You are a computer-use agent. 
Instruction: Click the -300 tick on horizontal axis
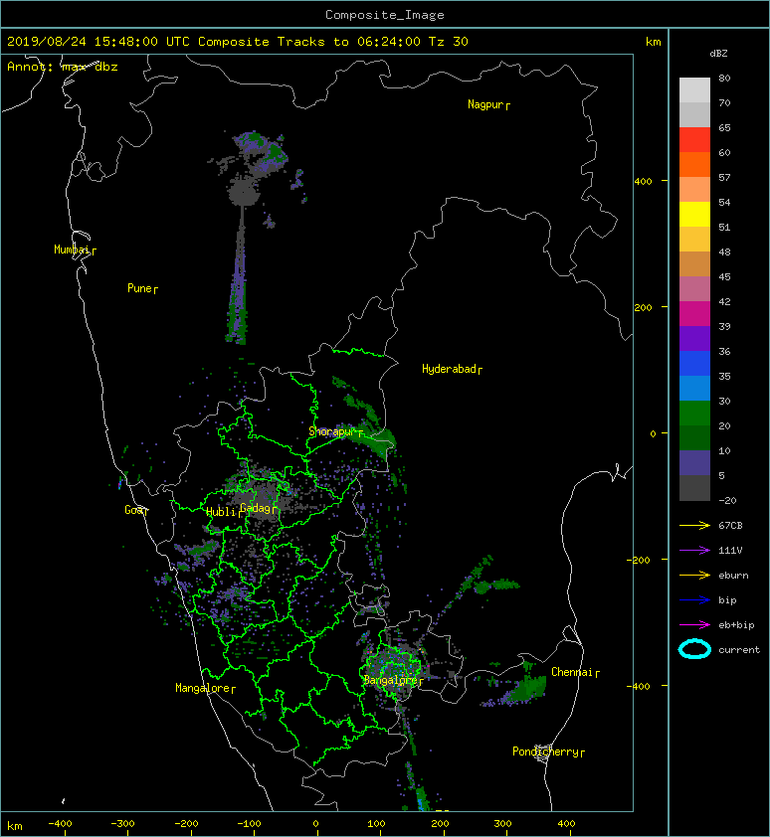coord(122,824)
